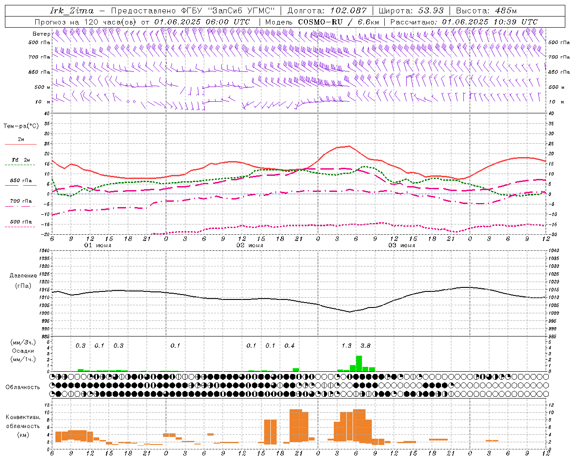Select the 'Модель COSMO-RU / 6.6км' text
The height and width of the screenshot is (457, 572).
322,22
